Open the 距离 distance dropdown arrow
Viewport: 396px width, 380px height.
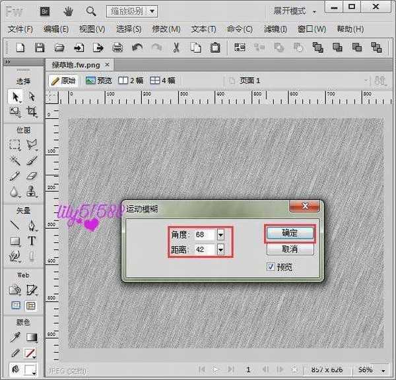(x=220, y=249)
